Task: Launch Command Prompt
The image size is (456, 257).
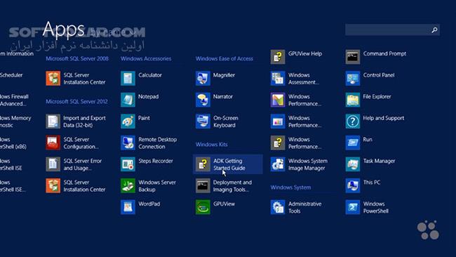Action: pyautogui.click(x=376, y=57)
